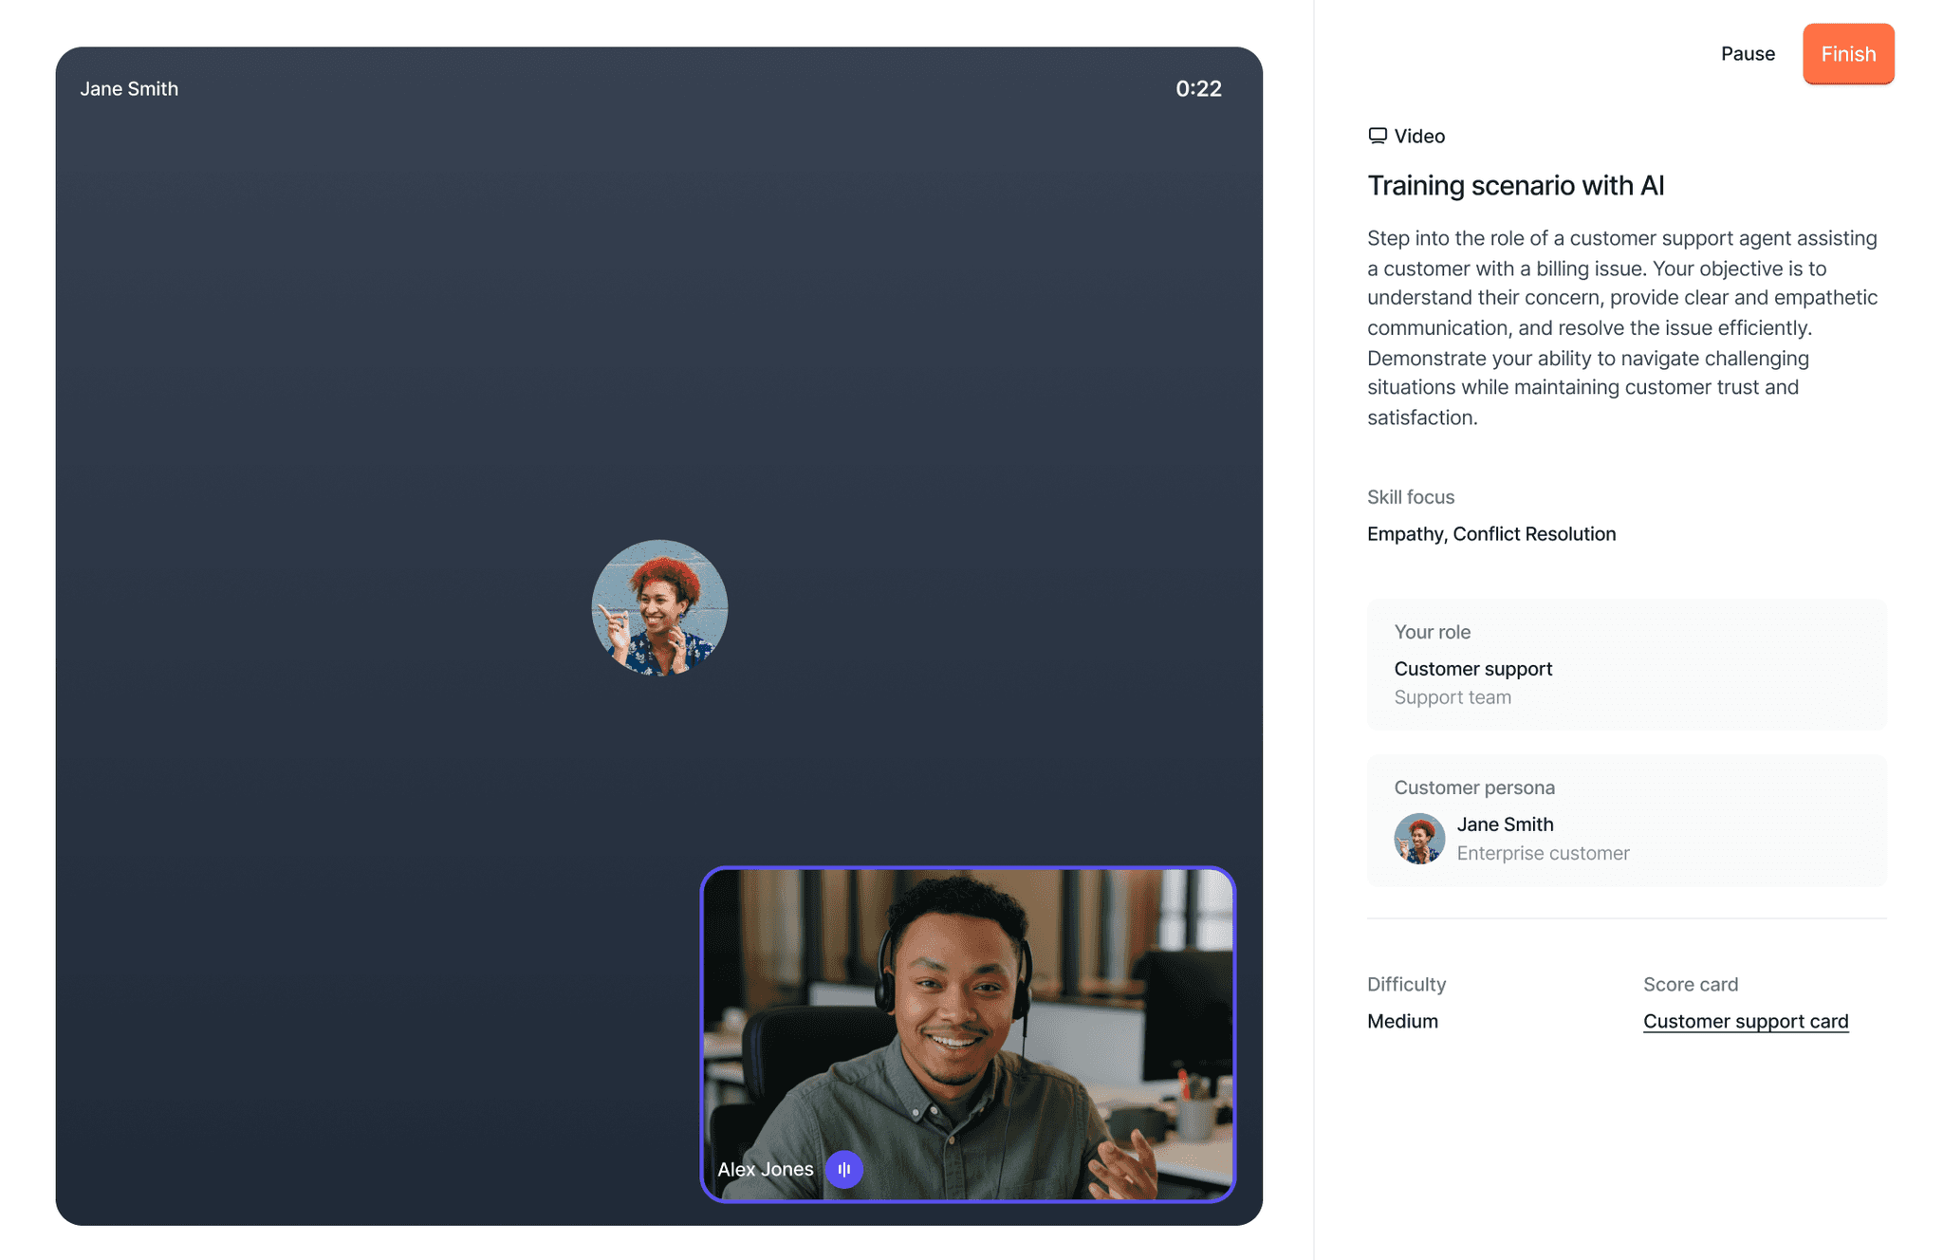Click the scenario description paragraph

[x=1621, y=327]
